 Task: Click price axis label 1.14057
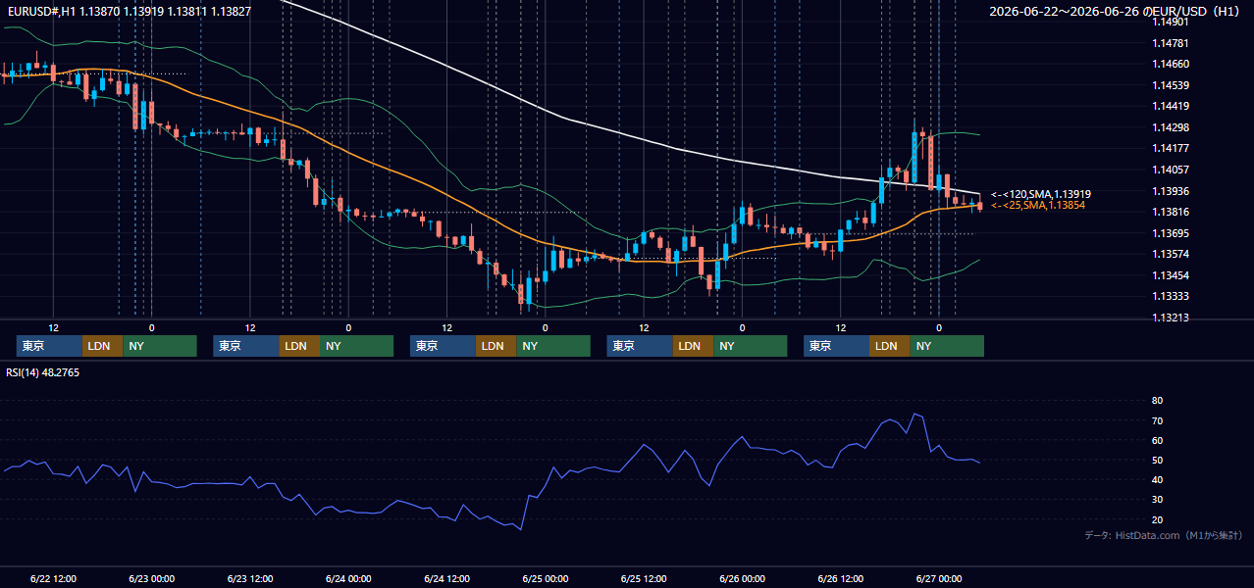tap(1171, 170)
